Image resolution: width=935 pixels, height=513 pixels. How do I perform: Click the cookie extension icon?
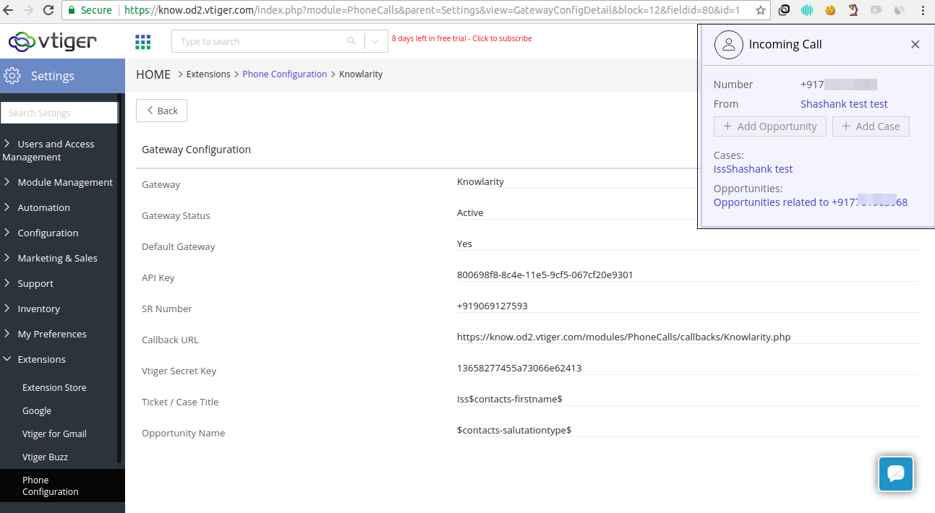click(x=830, y=10)
